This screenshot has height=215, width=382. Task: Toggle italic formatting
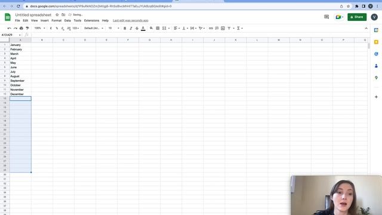(131, 28)
